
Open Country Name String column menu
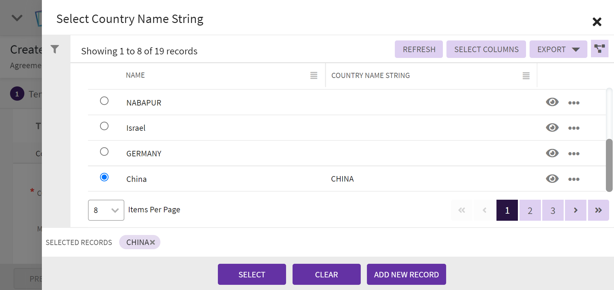[x=526, y=76]
